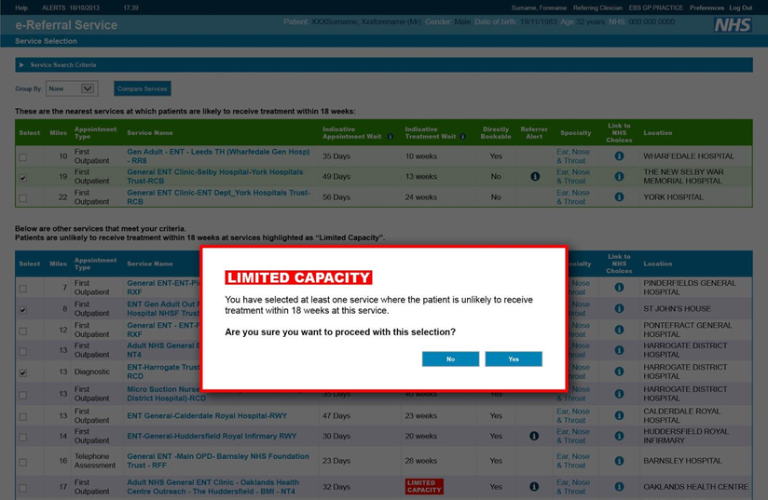
Task: Tick checkbox for Leeds TH Wharfedale service
Action: 23,157
